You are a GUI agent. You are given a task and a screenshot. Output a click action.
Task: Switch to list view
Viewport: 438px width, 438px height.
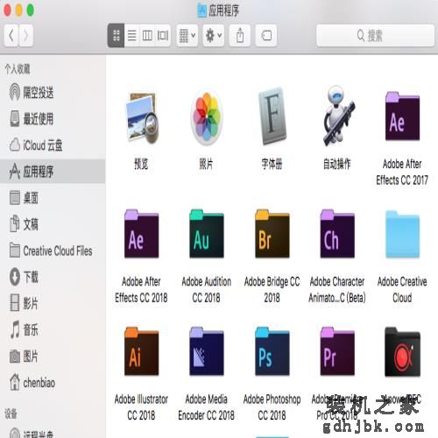[x=132, y=36]
